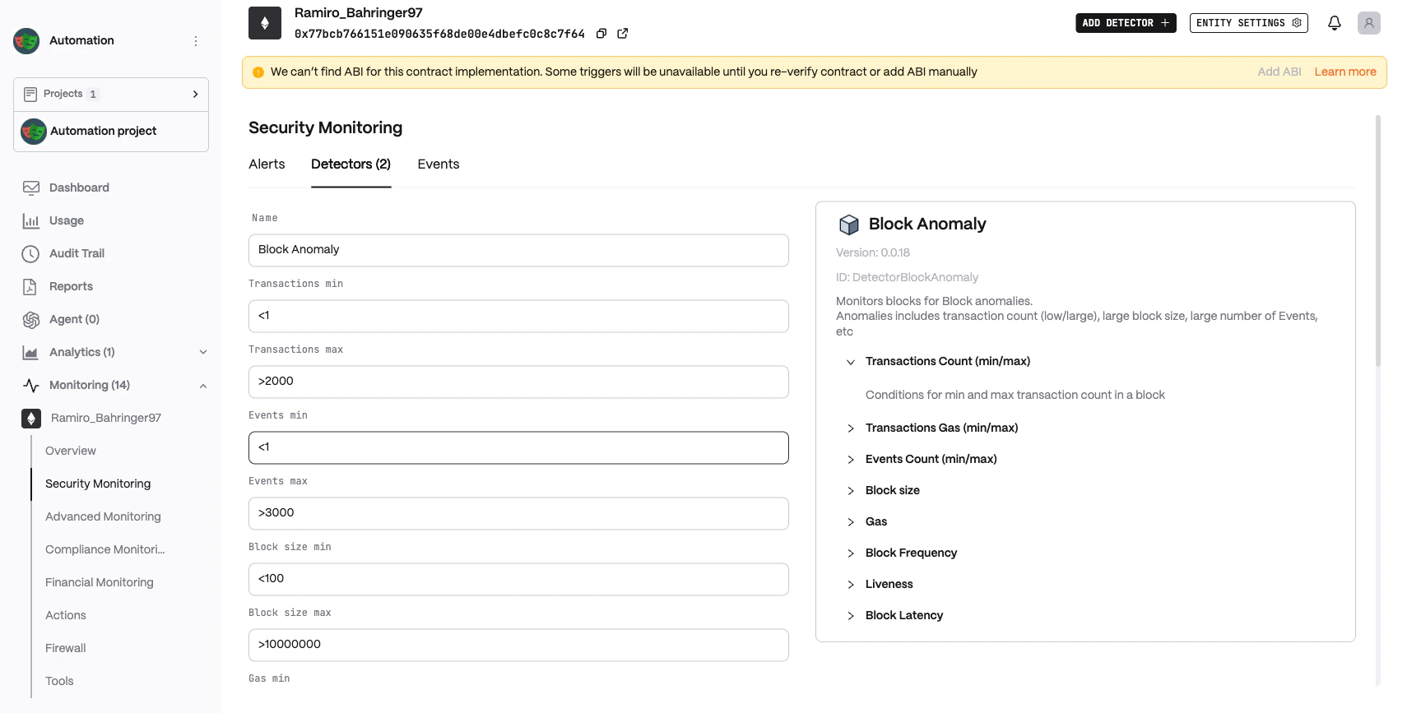Click the Automation workspace logo

(26, 41)
